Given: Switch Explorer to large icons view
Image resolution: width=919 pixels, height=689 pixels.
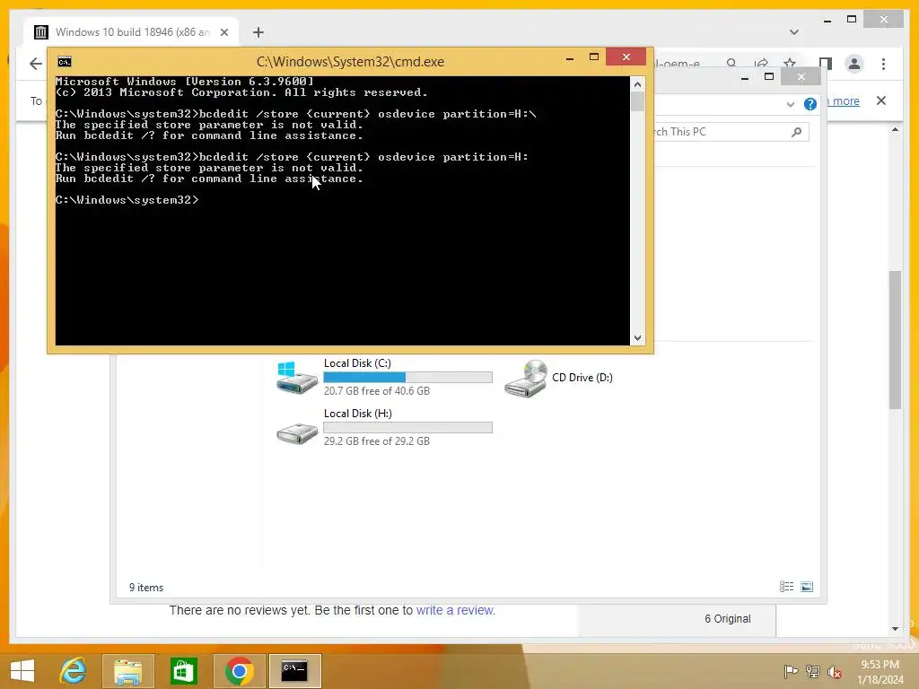Looking at the screenshot, I should (807, 587).
